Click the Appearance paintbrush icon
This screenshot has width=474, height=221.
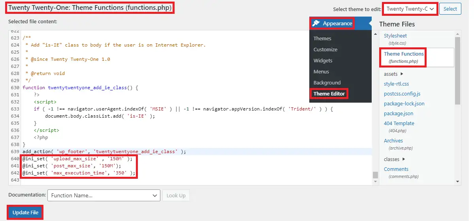pyautogui.click(x=316, y=23)
